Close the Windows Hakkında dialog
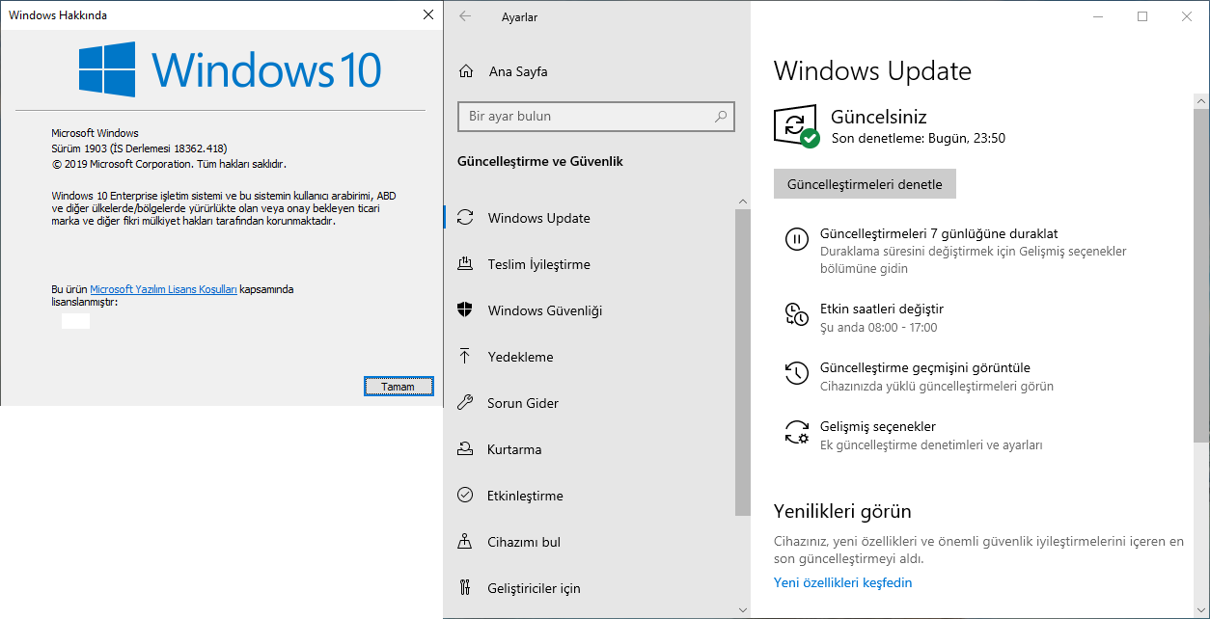The height and width of the screenshot is (619, 1210). click(428, 14)
